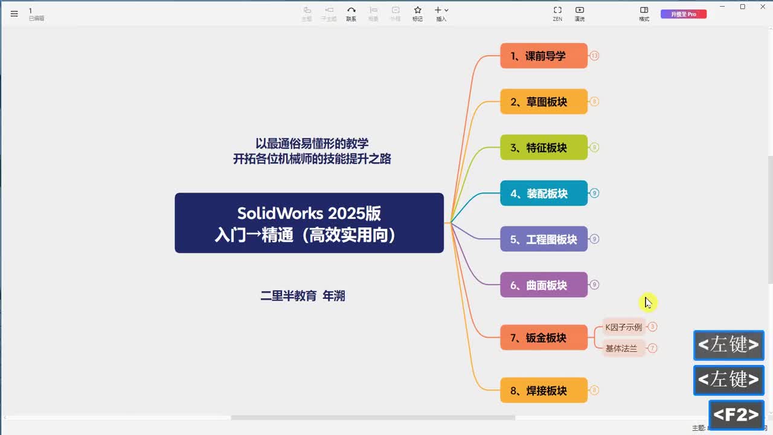
Task: Select the 7、钣金板块 topic
Action: coord(544,338)
